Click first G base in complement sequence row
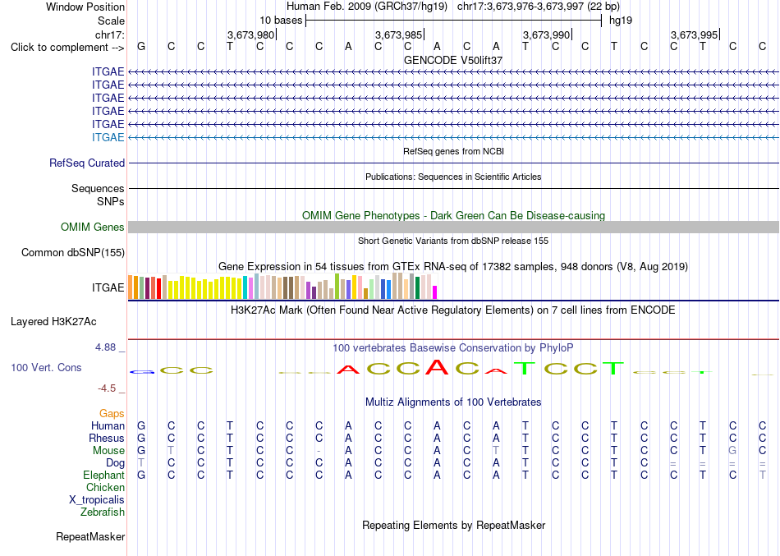 [141, 47]
